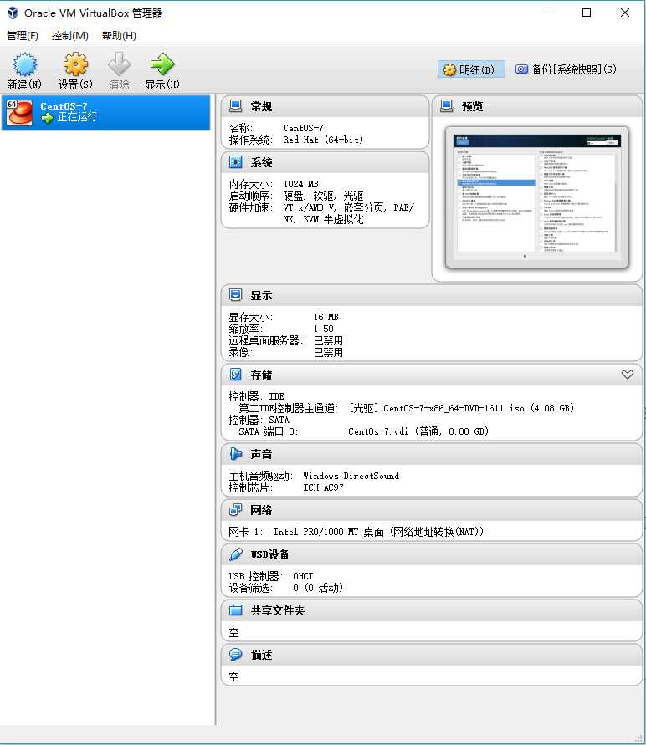Open the 帮助(H) menu

(x=119, y=36)
